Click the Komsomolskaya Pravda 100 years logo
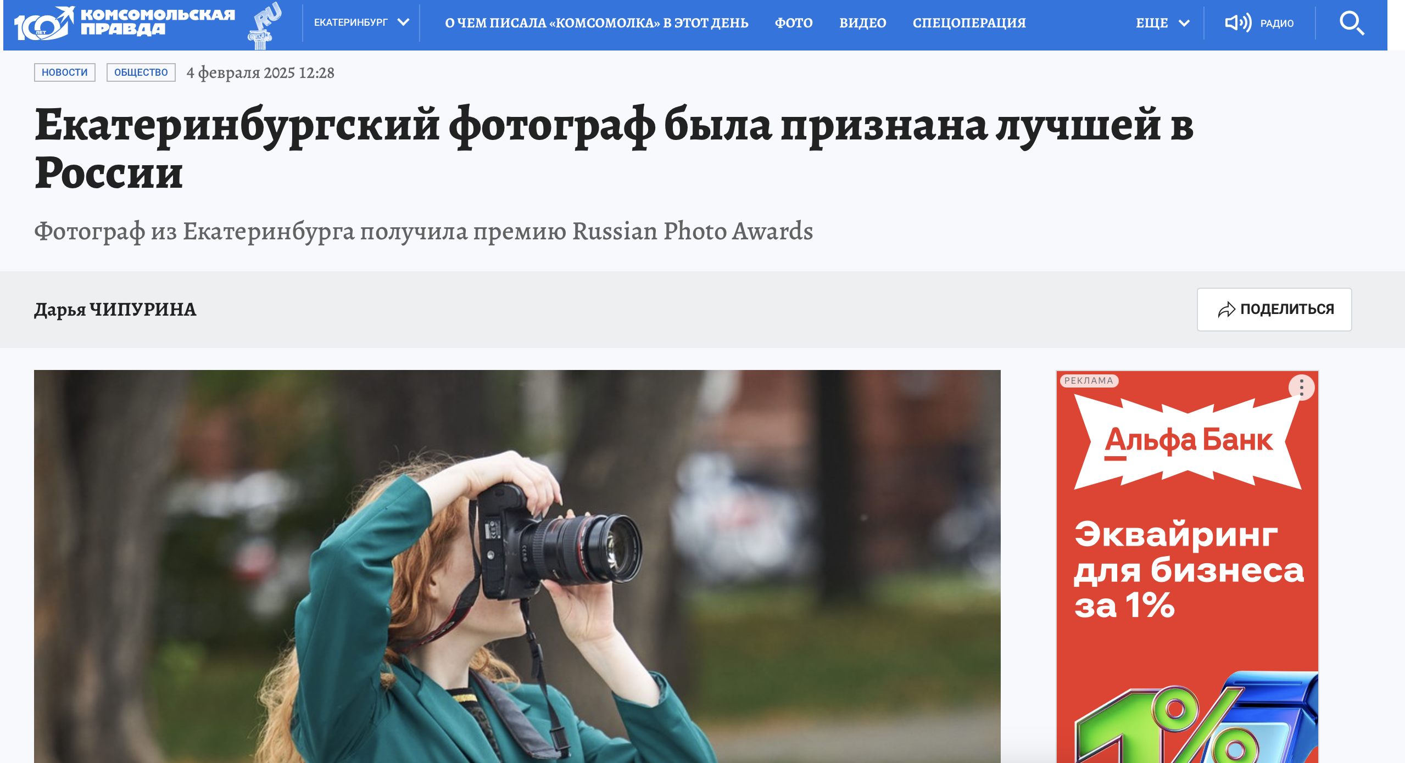This screenshot has width=1405, height=763. coord(125,23)
